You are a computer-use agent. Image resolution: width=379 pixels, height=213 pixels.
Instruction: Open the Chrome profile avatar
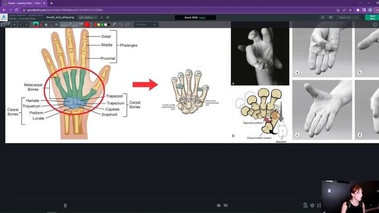click(x=370, y=10)
